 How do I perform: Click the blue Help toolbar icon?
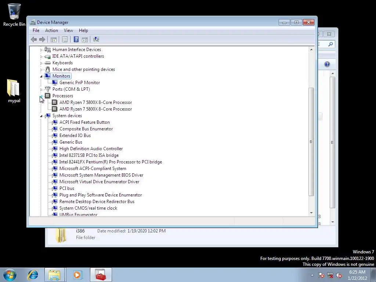[76, 39]
